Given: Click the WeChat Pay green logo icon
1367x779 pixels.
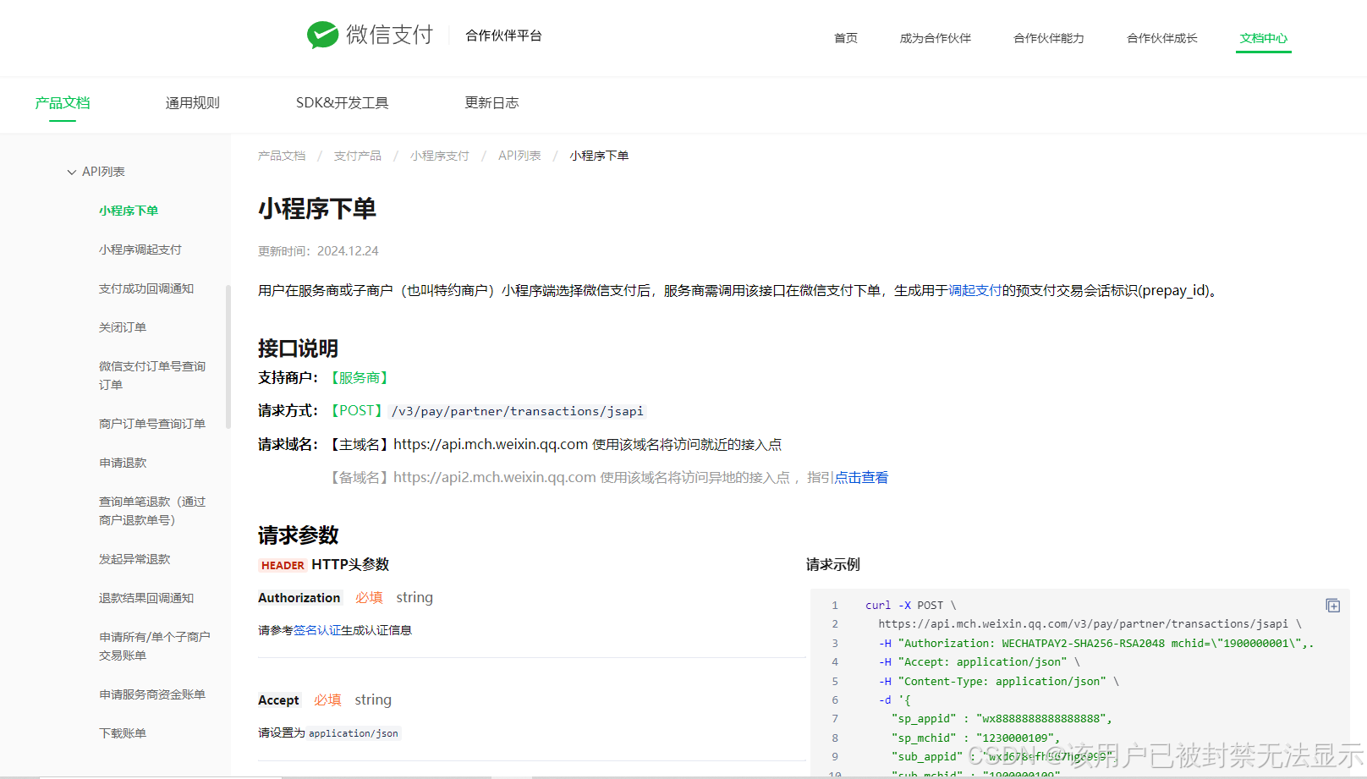Looking at the screenshot, I should (x=322, y=35).
